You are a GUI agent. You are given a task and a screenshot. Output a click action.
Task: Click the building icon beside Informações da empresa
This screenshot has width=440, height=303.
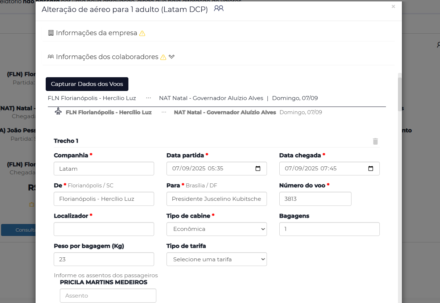(x=51, y=33)
